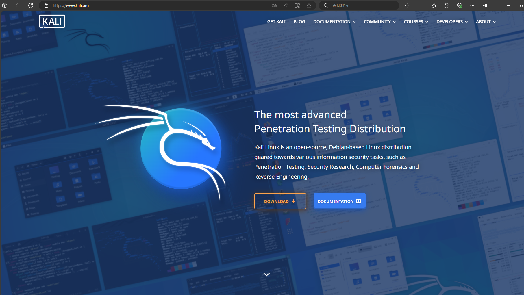Activate the read aloud icon
Image resolution: width=524 pixels, height=295 pixels.
click(x=286, y=5)
